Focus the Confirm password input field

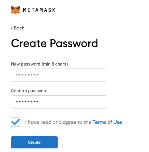click(59, 102)
